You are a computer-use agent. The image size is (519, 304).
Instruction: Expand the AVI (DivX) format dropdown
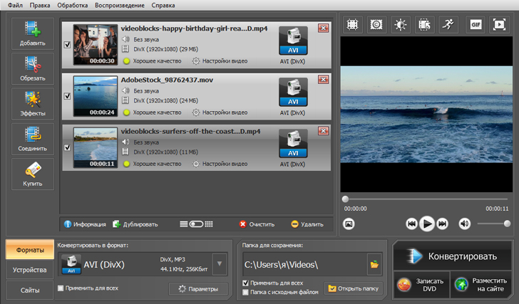tap(220, 265)
